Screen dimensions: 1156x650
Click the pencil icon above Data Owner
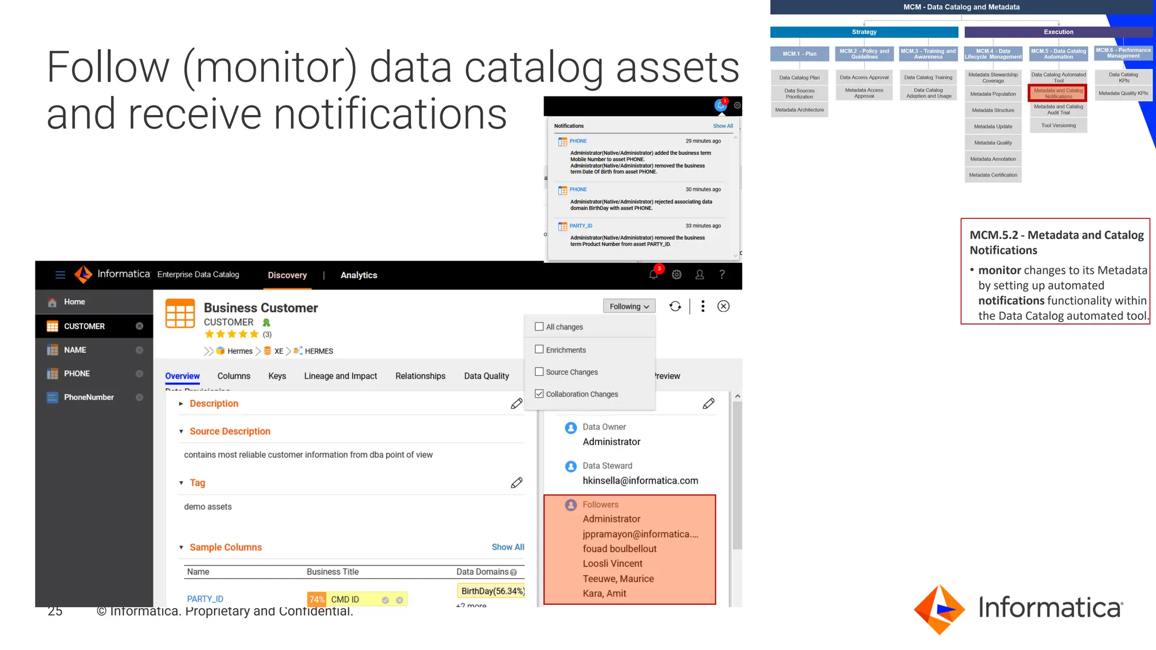click(x=709, y=404)
